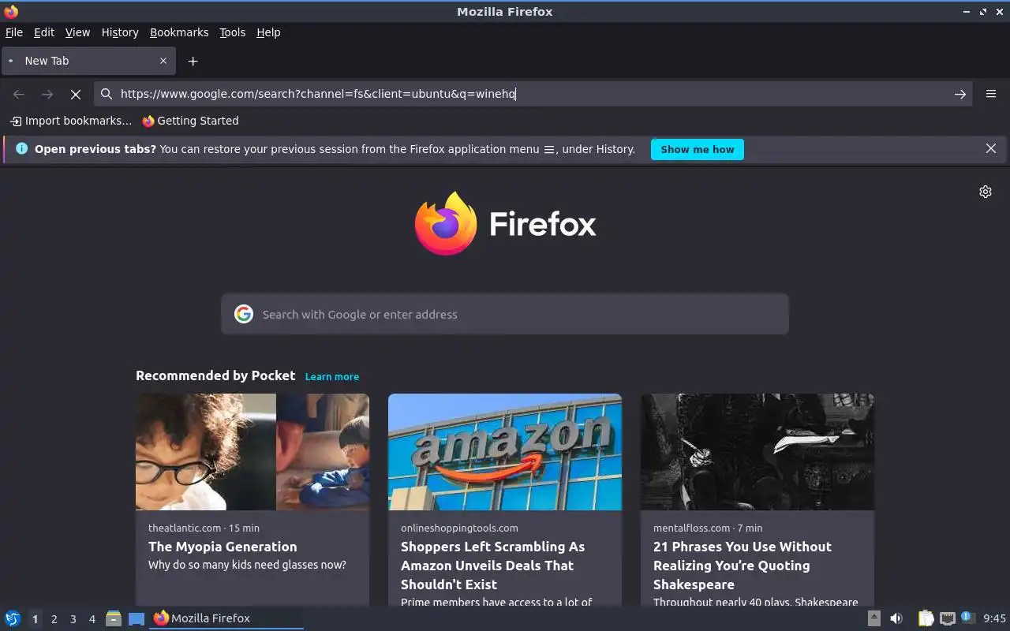This screenshot has height=631, width=1010.
Task: Open The Myopia Generation headline
Action: coord(223,547)
